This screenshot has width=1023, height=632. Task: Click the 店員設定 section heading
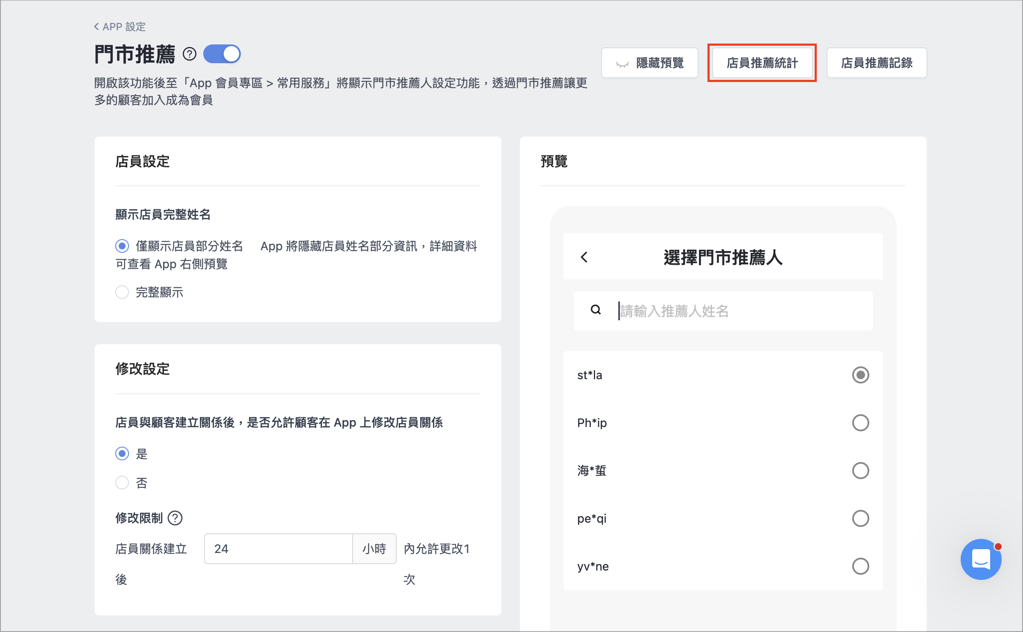143,162
